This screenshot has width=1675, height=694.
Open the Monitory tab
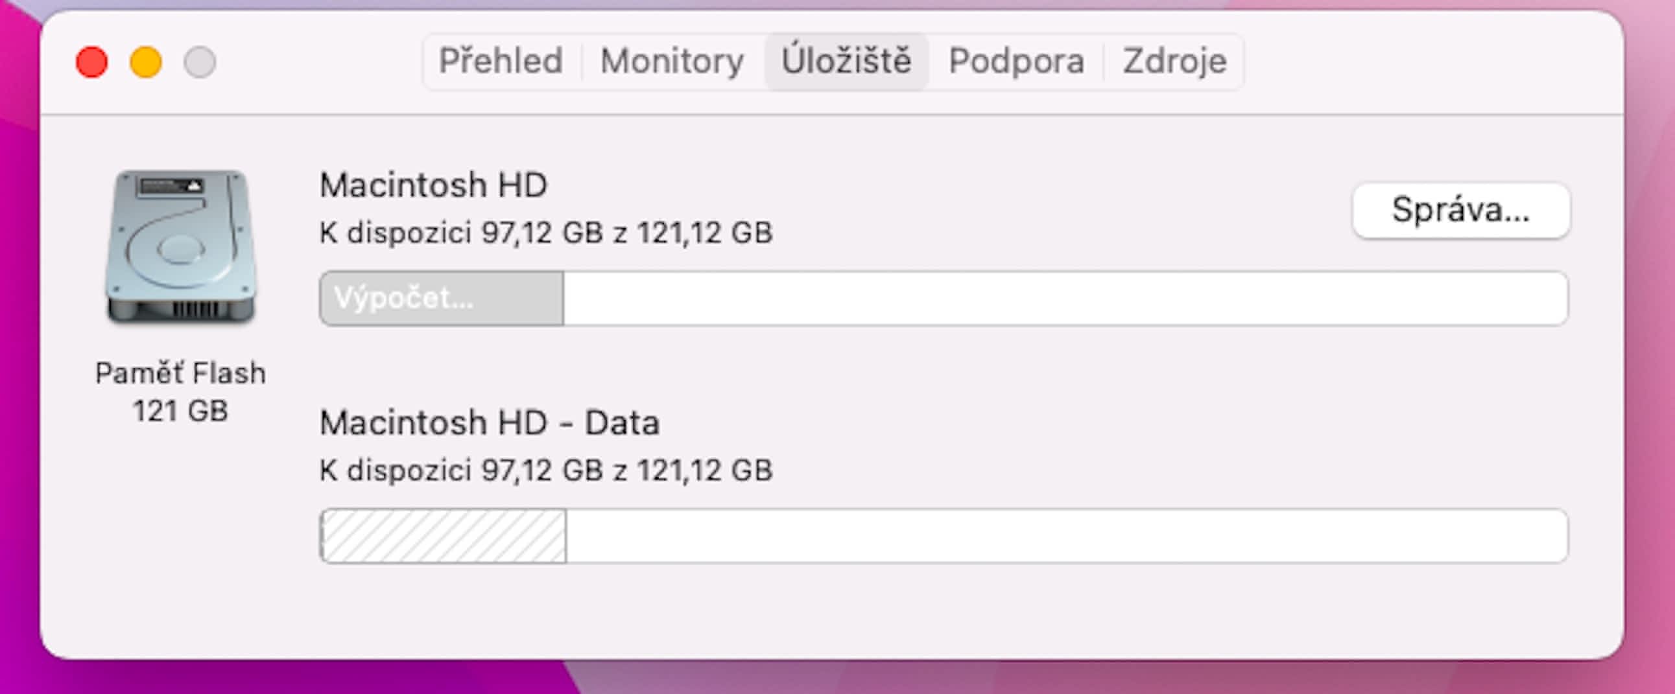coord(672,62)
